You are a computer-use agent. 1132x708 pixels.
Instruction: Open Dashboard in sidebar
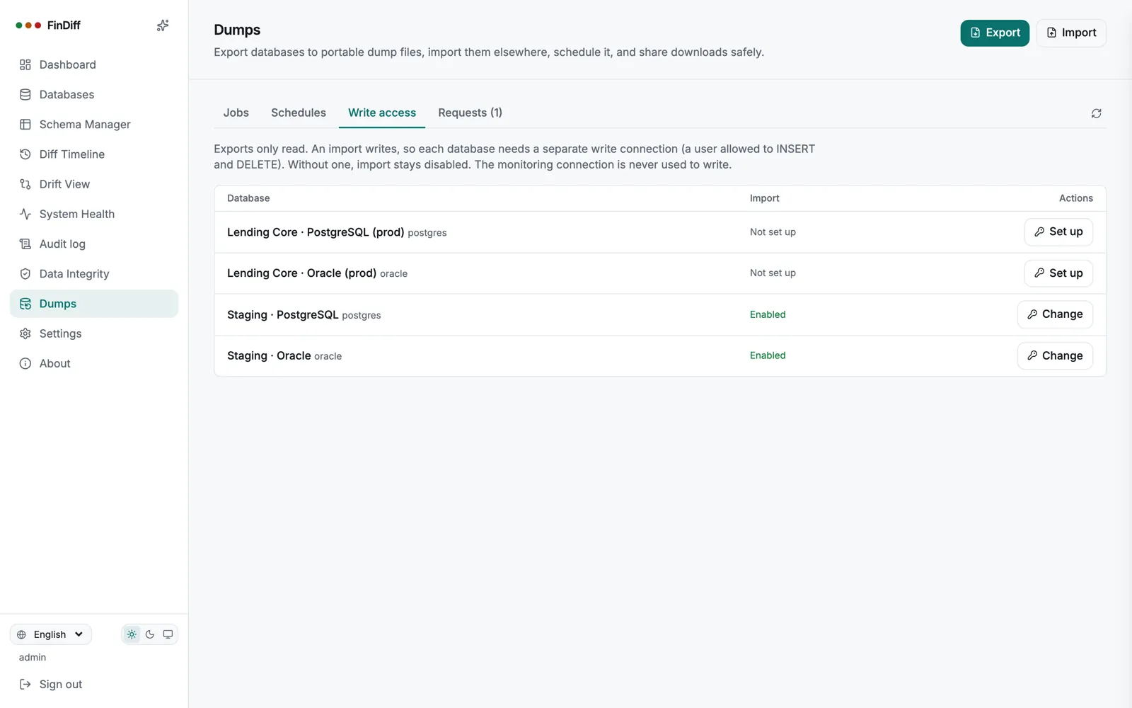tap(94, 64)
